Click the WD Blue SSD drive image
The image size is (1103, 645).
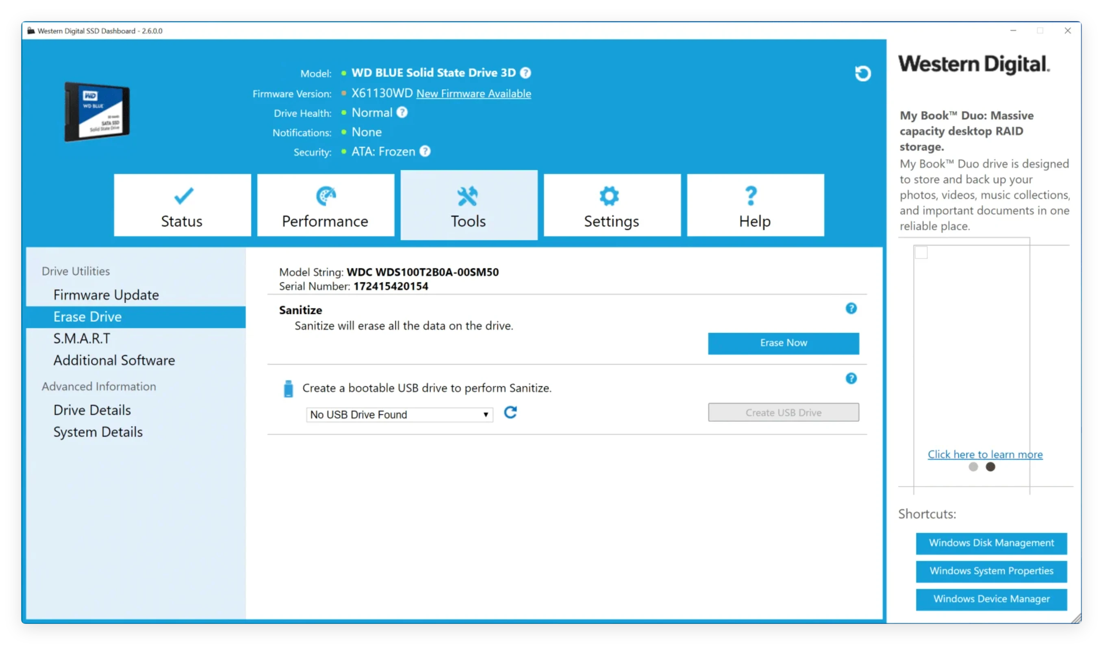tap(97, 112)
